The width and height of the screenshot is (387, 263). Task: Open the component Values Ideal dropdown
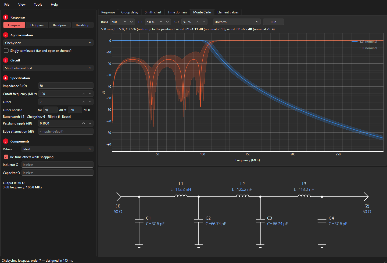[58, 149]
